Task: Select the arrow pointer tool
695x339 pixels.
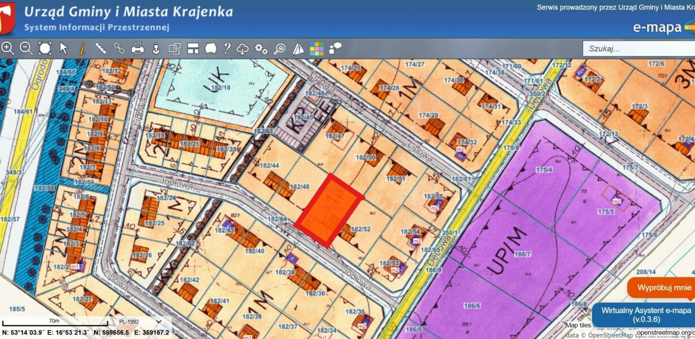Action: (x=64, y=49)
